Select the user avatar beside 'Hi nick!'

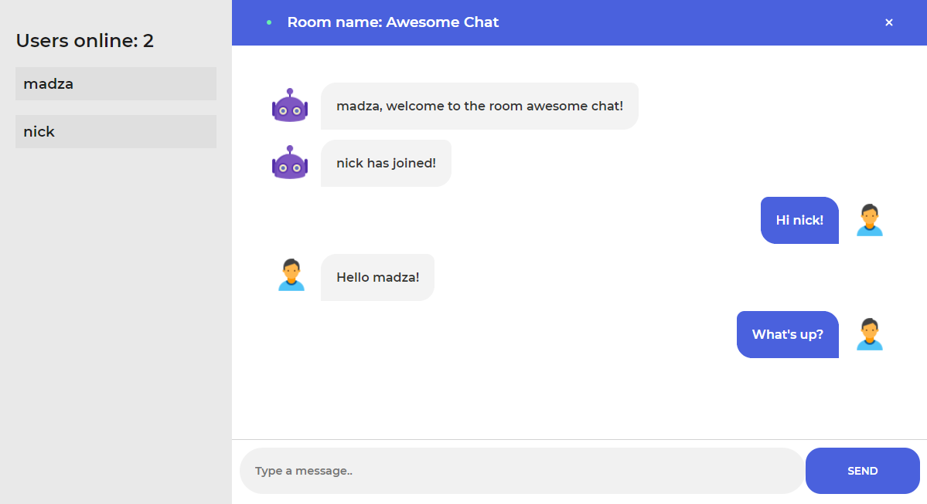(870, 220)
